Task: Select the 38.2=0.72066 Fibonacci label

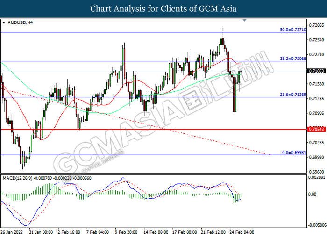Action: 293,58
